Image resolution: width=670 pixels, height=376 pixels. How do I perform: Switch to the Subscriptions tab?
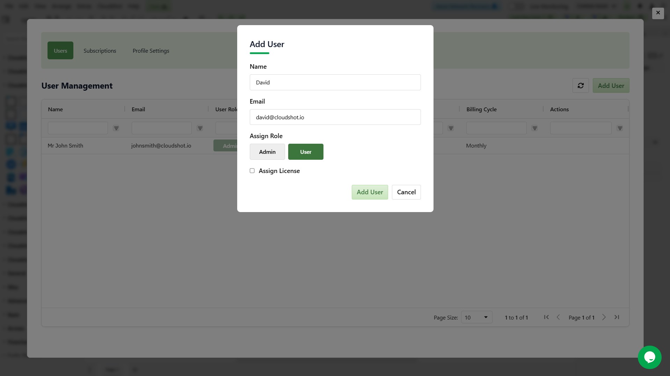pos(100,51)
